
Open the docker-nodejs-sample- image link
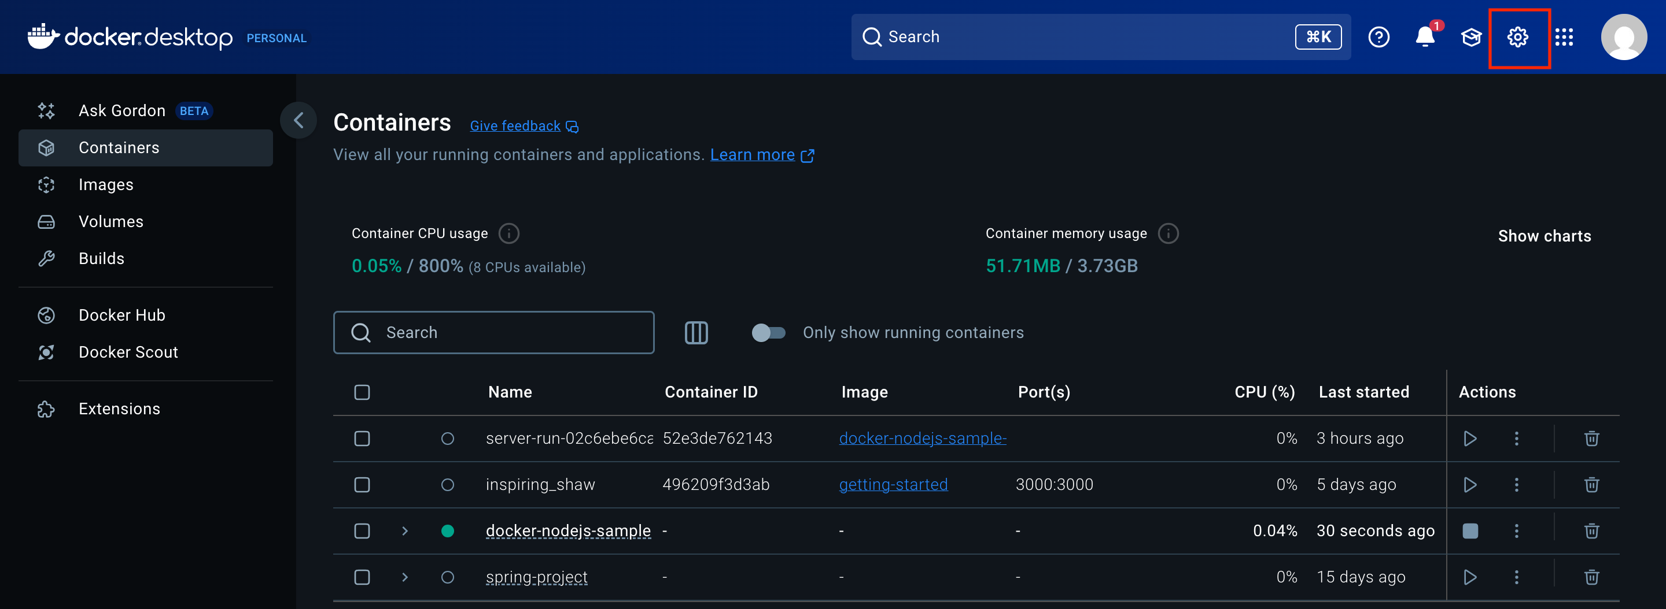point(922,439)
